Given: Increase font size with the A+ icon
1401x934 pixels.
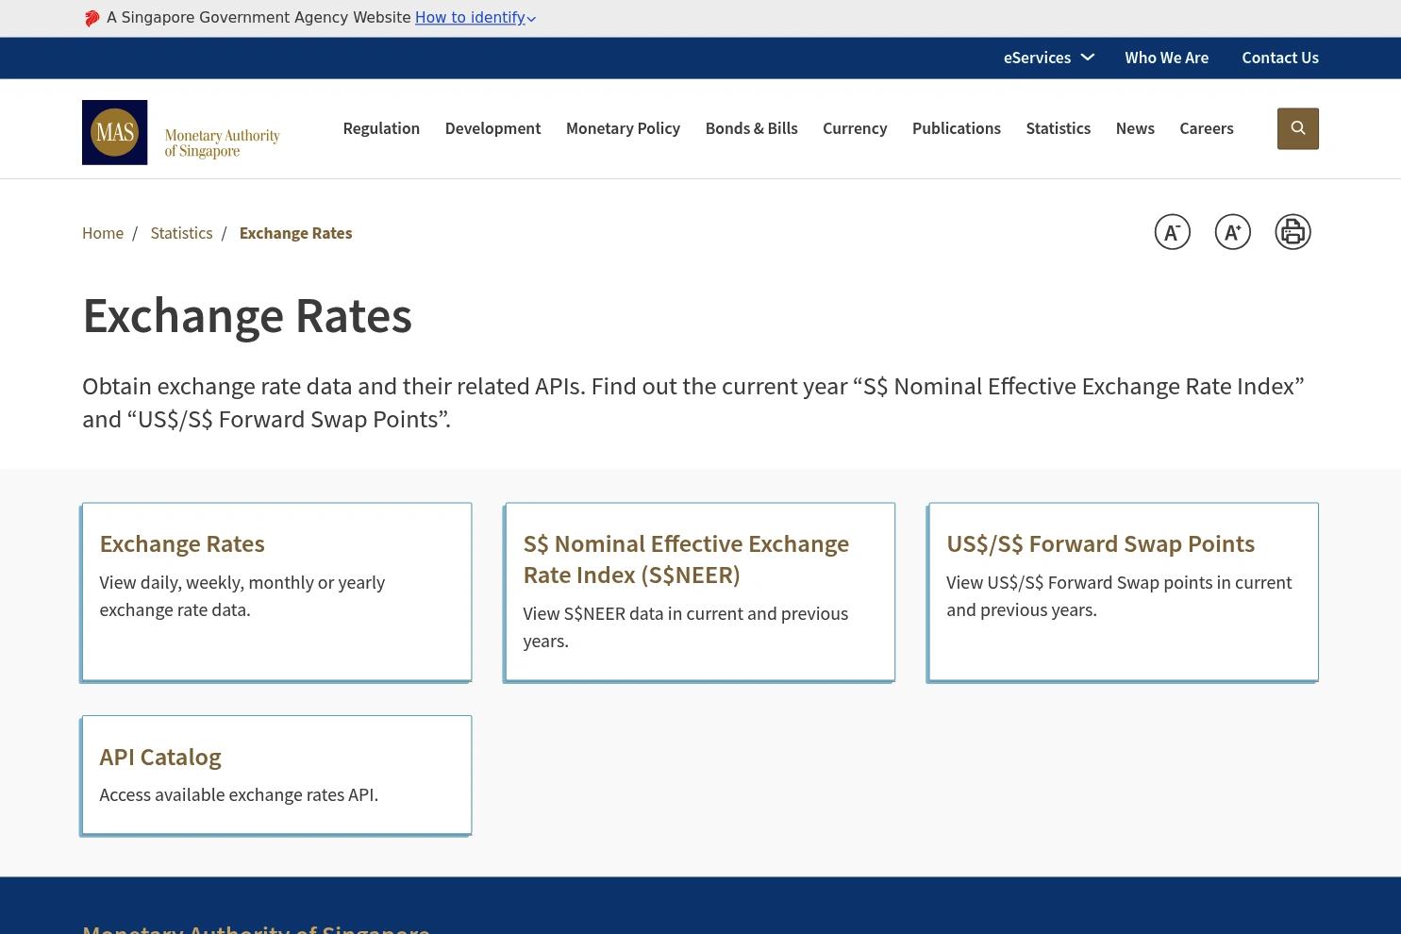Looking at the screenshot, I should (1232, 232).
